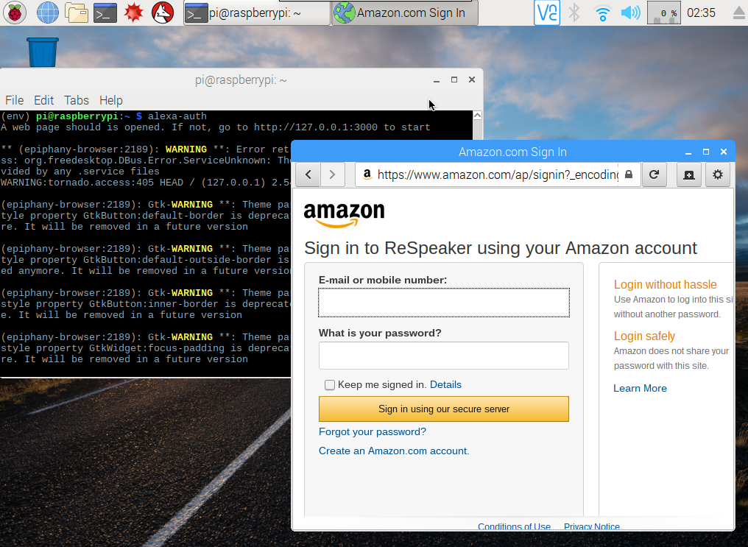The image size is (748, 547).
Task: Select the Wastebasket desktop icon
Action: (43, 52)
